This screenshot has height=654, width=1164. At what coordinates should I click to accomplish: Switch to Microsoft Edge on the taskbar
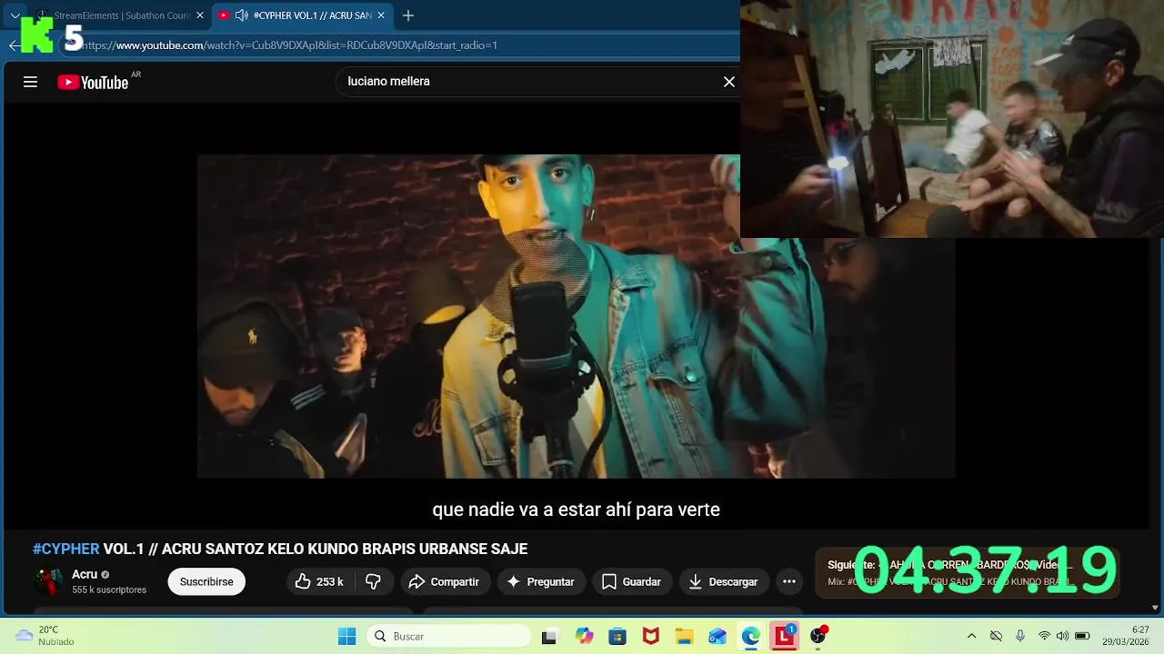pyautogui.click(x=751, y=637)
